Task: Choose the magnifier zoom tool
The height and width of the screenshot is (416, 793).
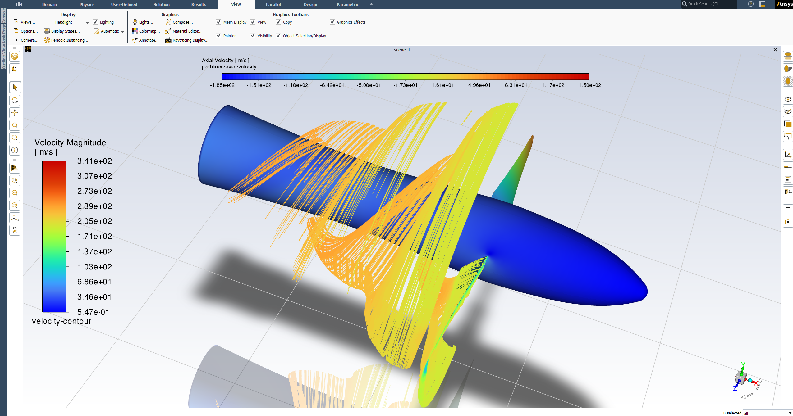Action: click(15, 138)
